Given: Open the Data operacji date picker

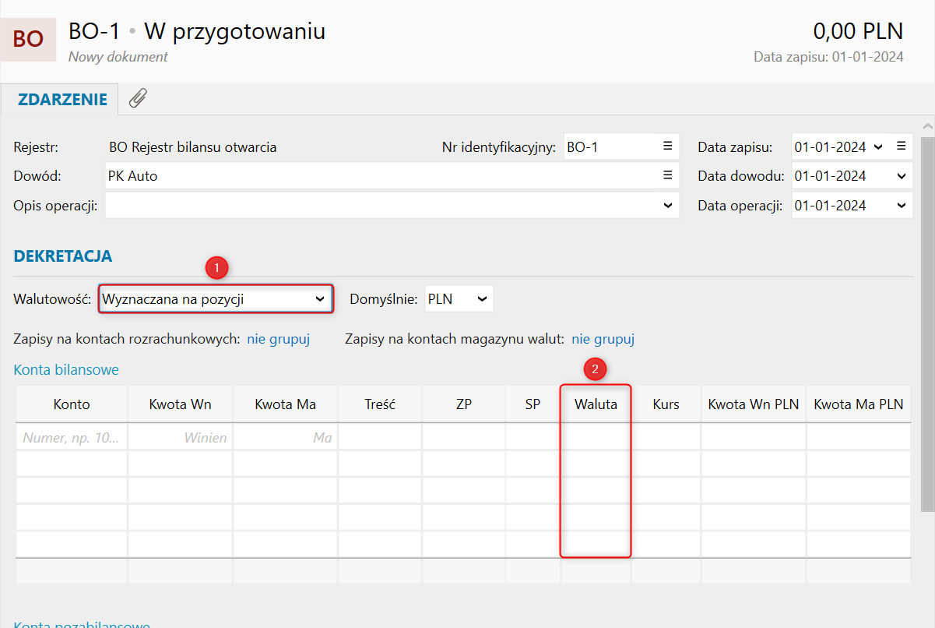Looking at the screenshot, I should point(902,206).
